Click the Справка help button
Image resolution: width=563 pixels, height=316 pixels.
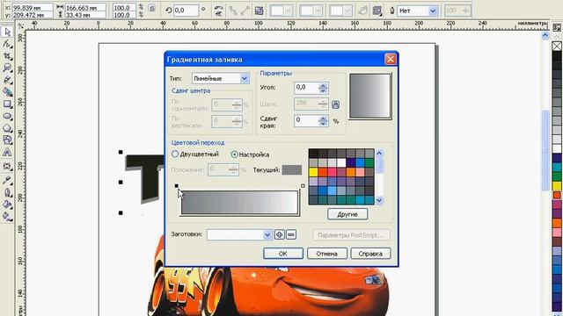[x=370, y=254]
